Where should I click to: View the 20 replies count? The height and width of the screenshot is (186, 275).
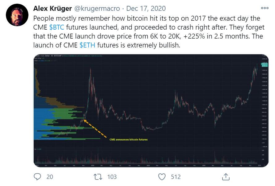pos(50,177)
